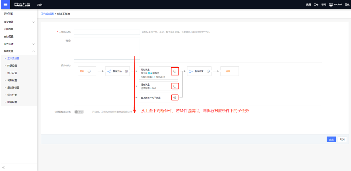Select 转码设置 in sidebar
The image size is (351, 171).
tap(12, 66)
